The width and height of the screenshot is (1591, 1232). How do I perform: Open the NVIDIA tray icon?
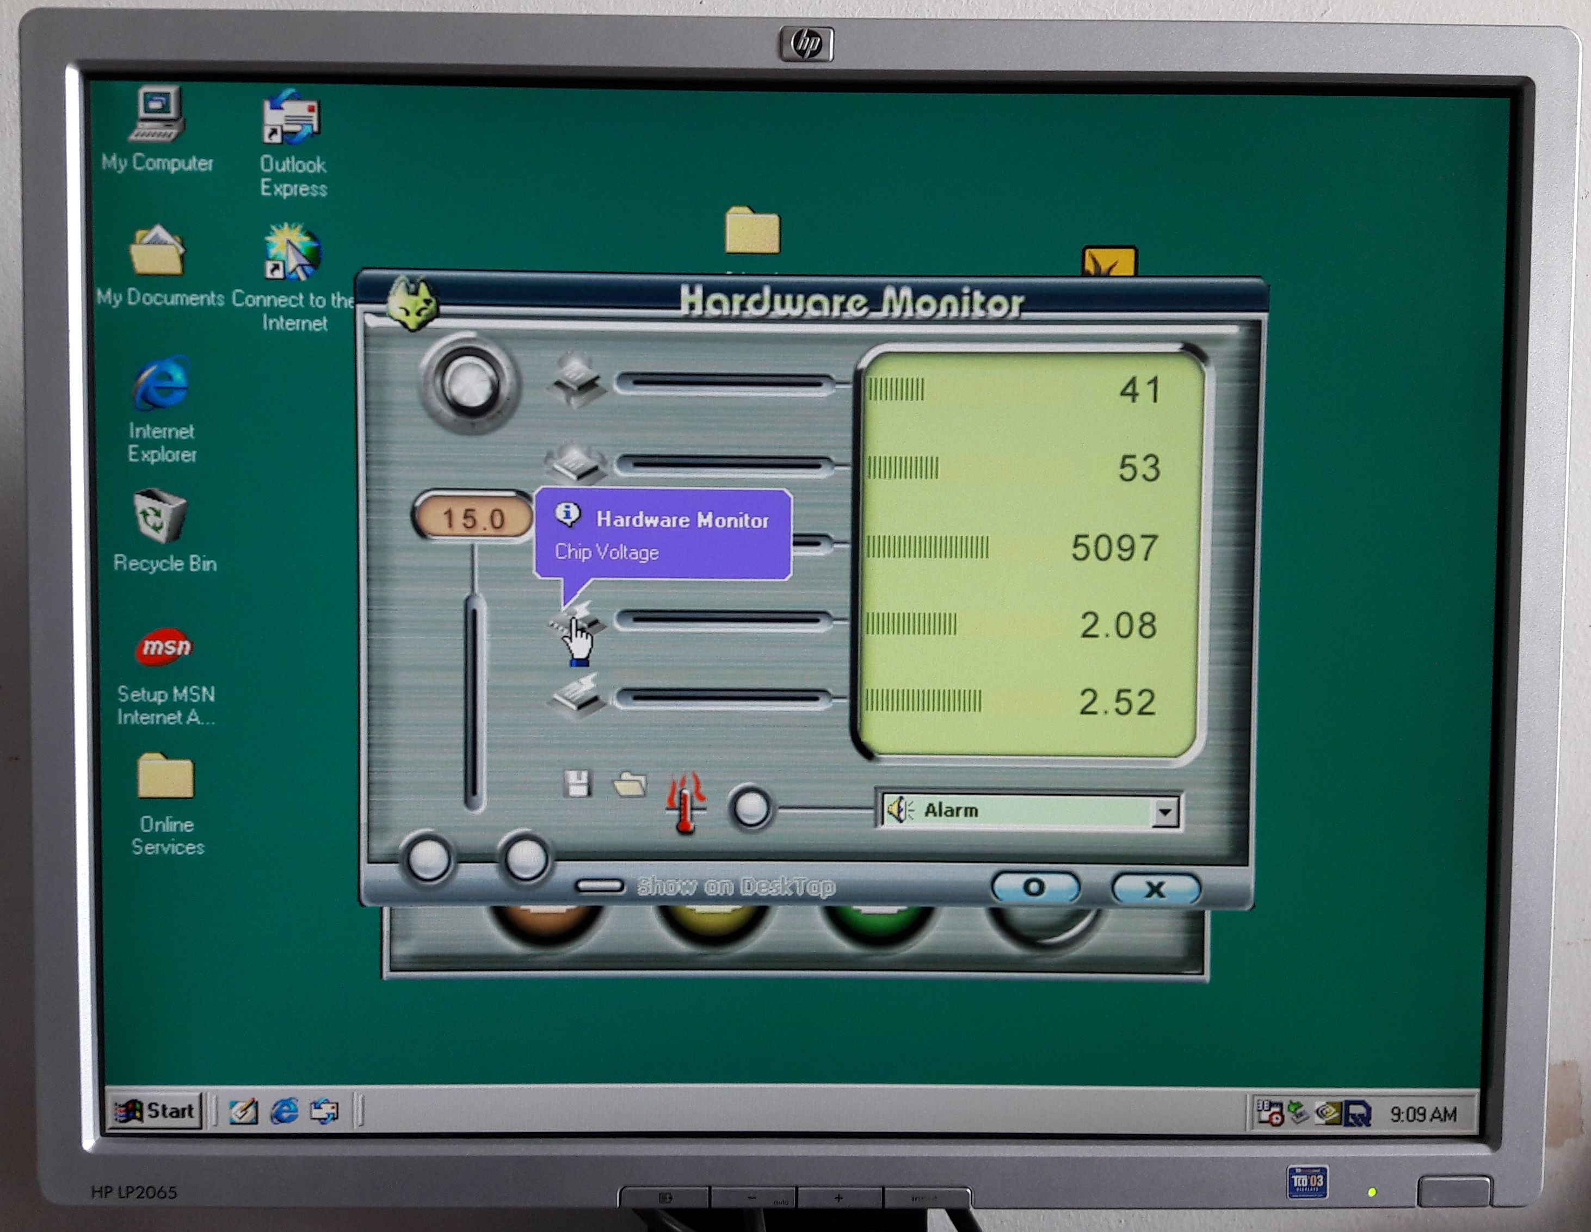(x=1327, y=1113)
